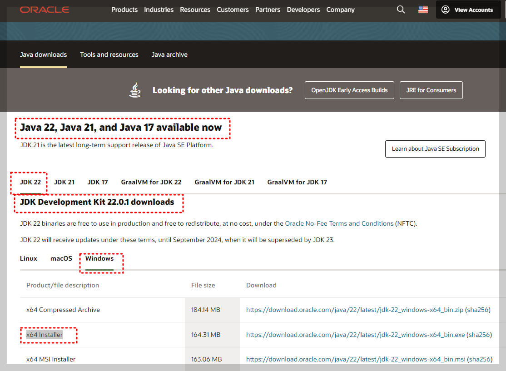
Task: Open the Resources menu
Action: click(195, 10)
